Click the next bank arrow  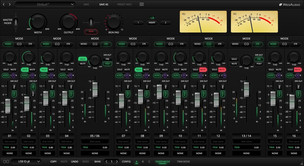click(117, 162)
